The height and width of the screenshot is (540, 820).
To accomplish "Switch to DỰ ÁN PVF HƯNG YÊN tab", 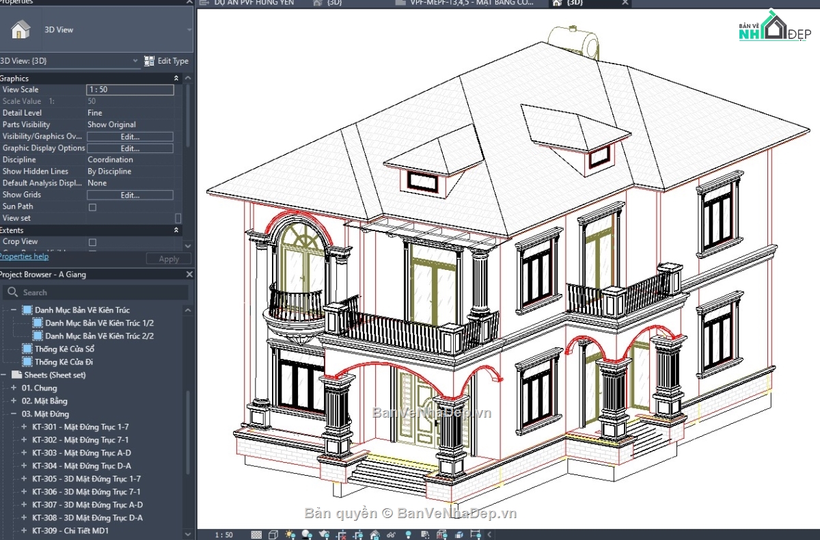I will tap(253, 3).
